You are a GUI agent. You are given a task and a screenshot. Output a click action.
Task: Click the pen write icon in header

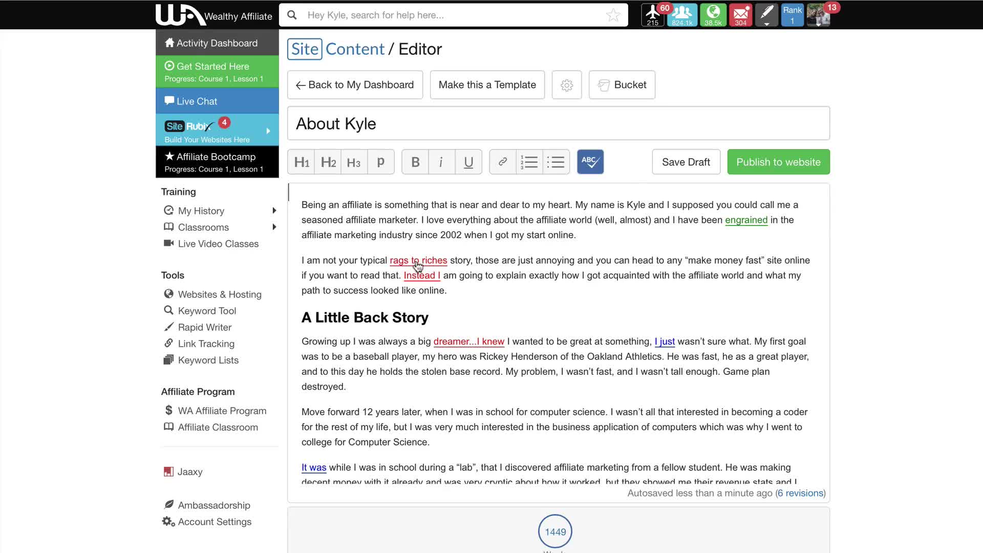click(x=766, y=15)
